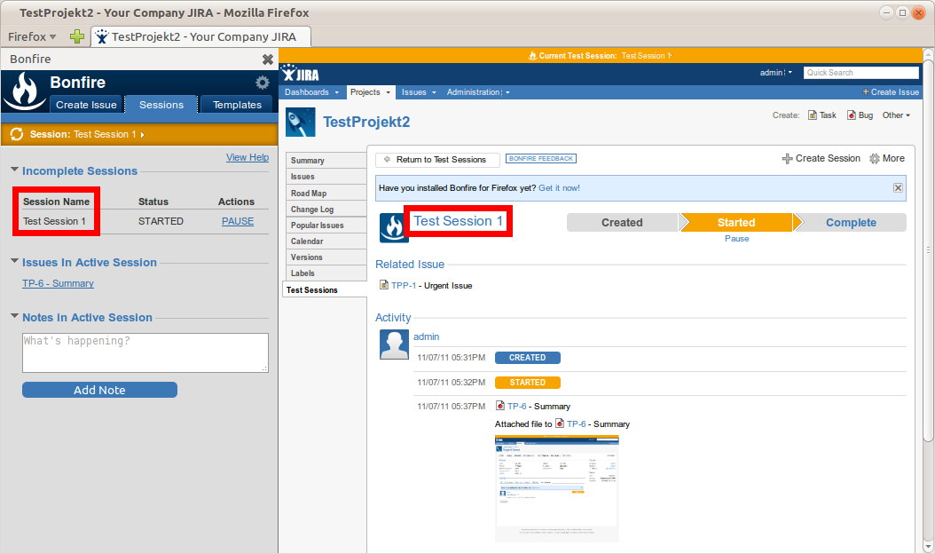
Task: Click flame icon in Current Test Session bar
Action: [x=532, y=56]
